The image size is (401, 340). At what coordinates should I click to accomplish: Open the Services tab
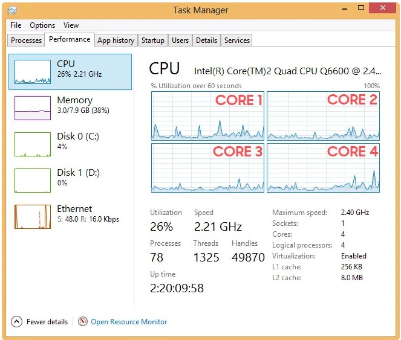click(237, 40)
